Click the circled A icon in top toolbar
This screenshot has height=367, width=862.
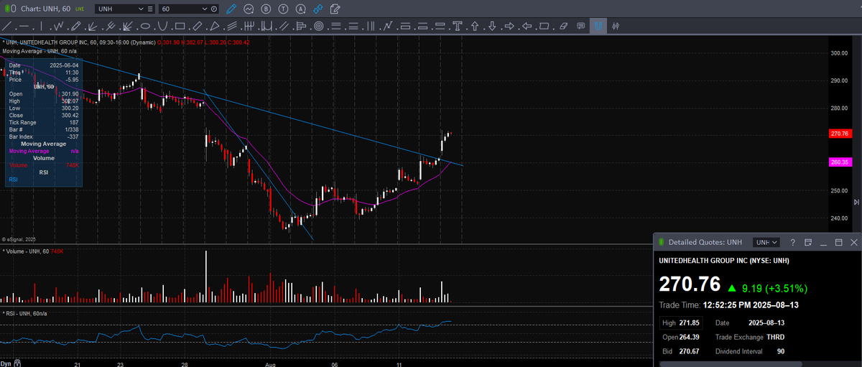tap(300, 9)
